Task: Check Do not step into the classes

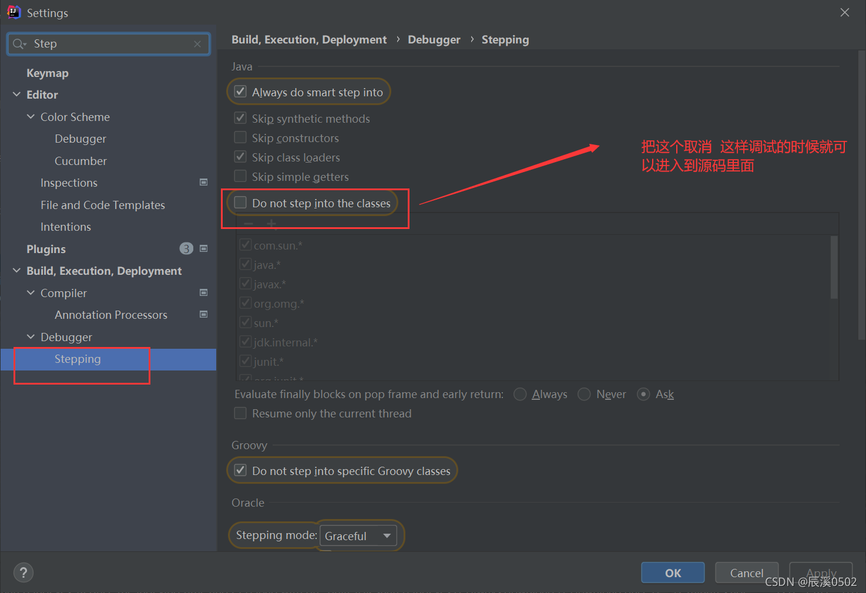Action: pos(240,203)
